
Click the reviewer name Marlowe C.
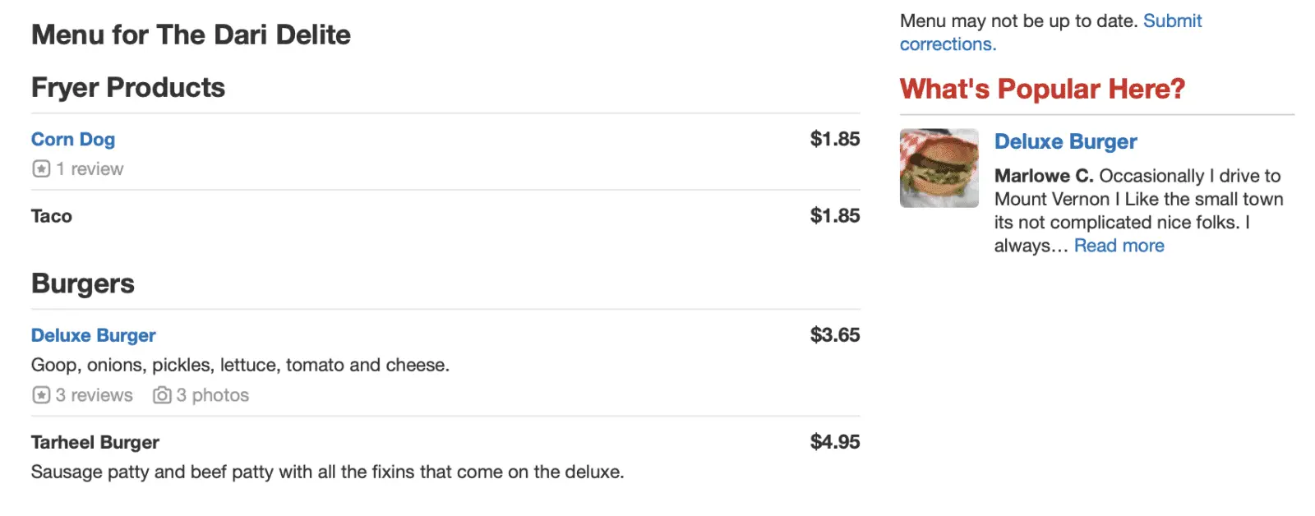coord(1043,176)
